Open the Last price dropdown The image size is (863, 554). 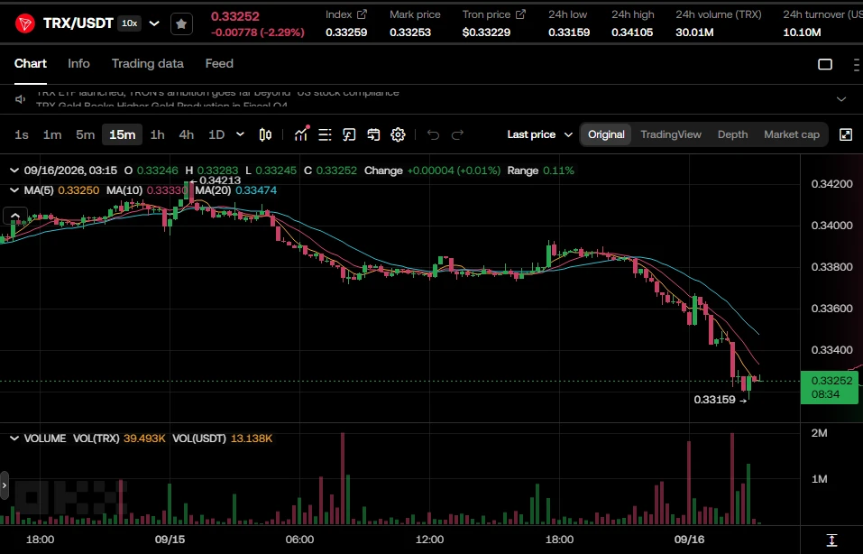pyautogui.click(x=540, y=134)
